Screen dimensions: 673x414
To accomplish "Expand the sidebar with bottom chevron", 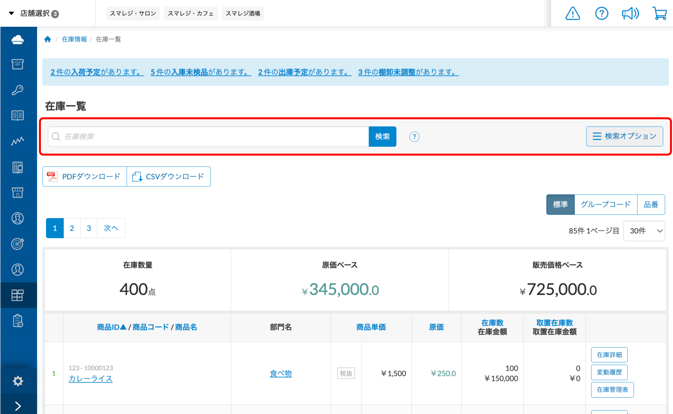I will point(18,406).
